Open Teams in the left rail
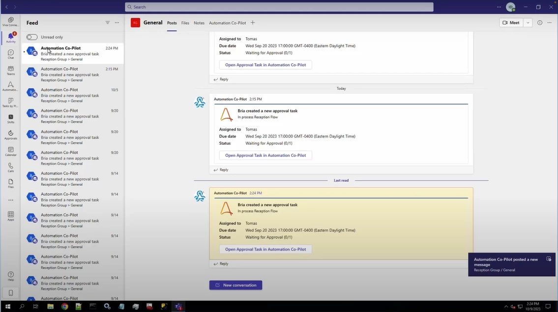This screenshot has width=558, height=312. [11, 70]
